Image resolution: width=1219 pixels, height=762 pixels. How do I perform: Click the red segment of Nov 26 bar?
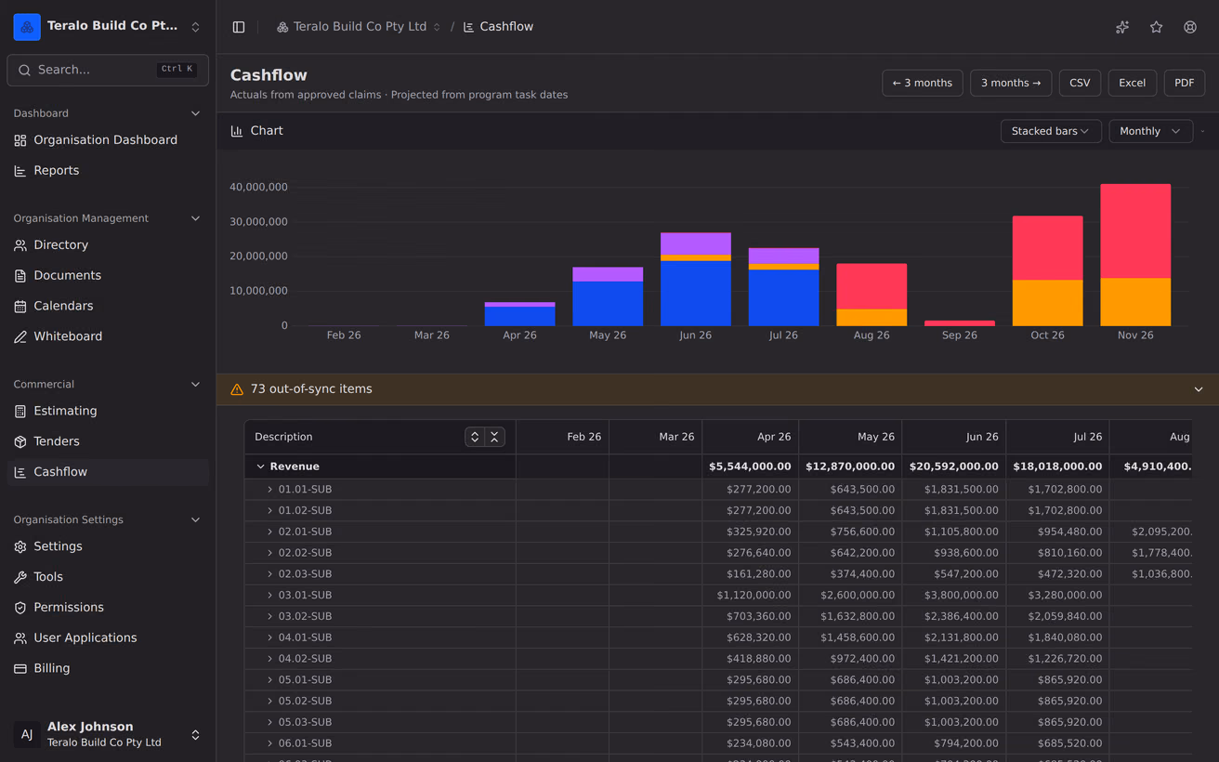tap(1135, 231)
